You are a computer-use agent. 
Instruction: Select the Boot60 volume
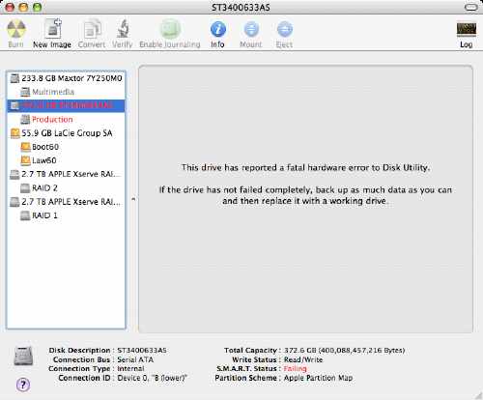pos(66,147)
